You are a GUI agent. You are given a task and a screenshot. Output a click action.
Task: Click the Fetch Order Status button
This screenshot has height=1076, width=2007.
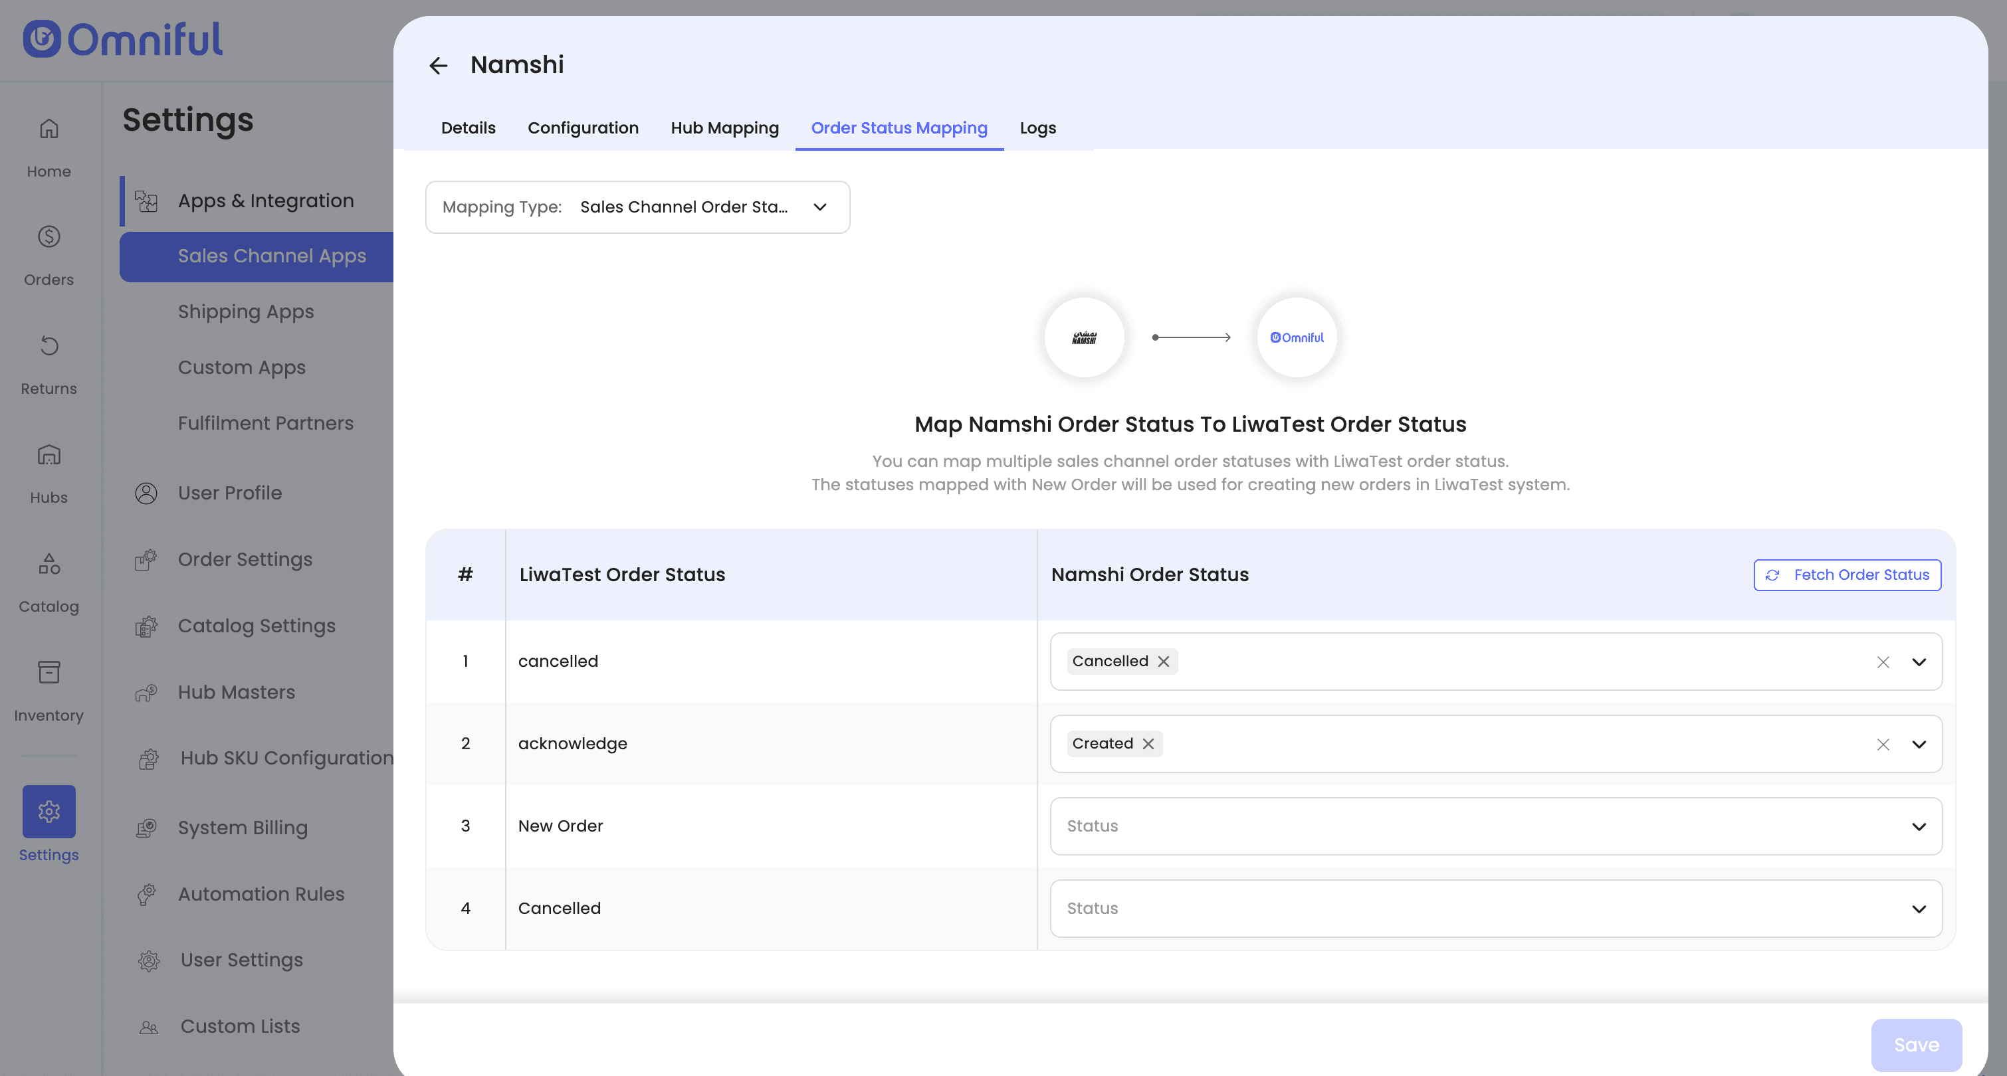click(1846, 575)
